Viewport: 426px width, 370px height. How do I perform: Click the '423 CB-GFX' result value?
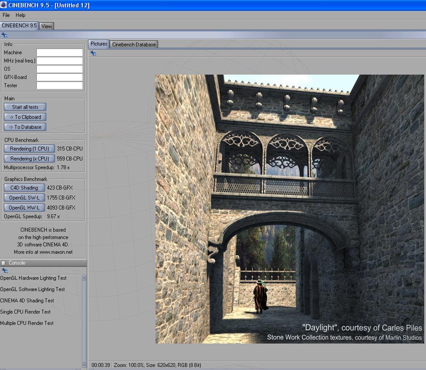tap(60, 188)
